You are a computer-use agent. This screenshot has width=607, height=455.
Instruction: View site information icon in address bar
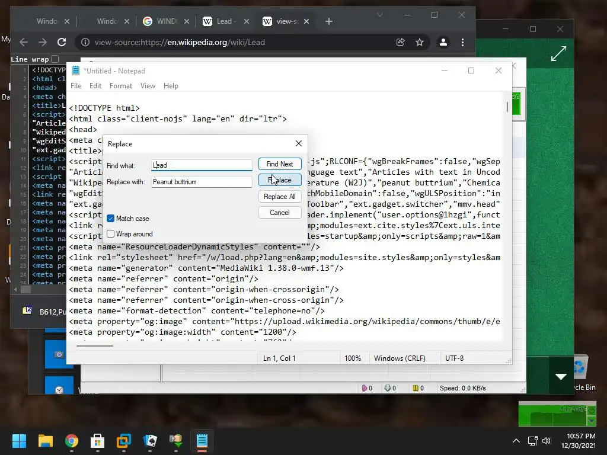[85, 42]
